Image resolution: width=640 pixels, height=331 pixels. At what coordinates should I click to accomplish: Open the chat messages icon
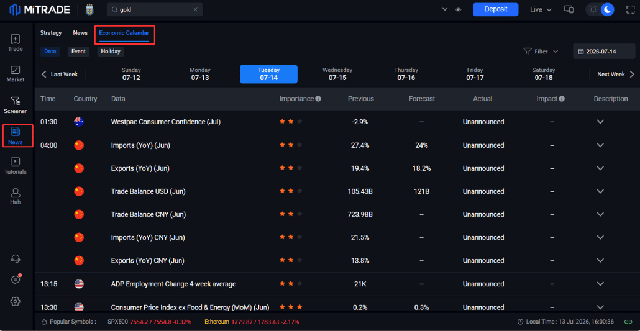click(16, 279)
